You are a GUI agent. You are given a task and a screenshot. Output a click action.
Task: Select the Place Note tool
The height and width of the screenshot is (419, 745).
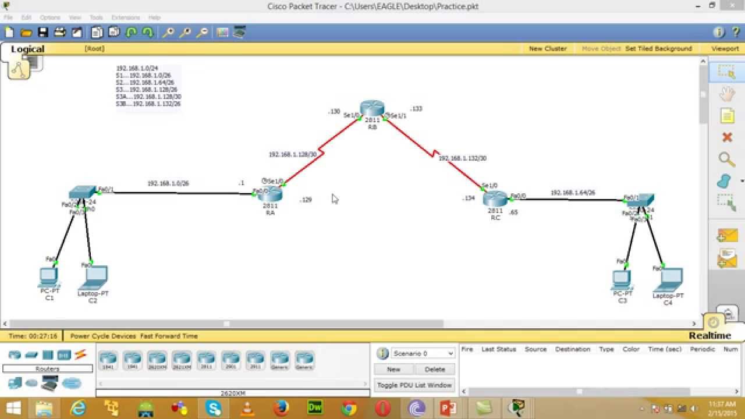click(x=726, y=116)
